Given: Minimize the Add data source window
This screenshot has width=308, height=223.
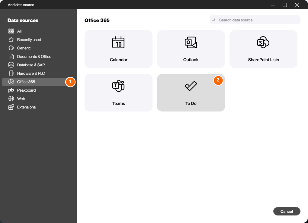Looking at the screenshot, I should [x=273, y=5].
